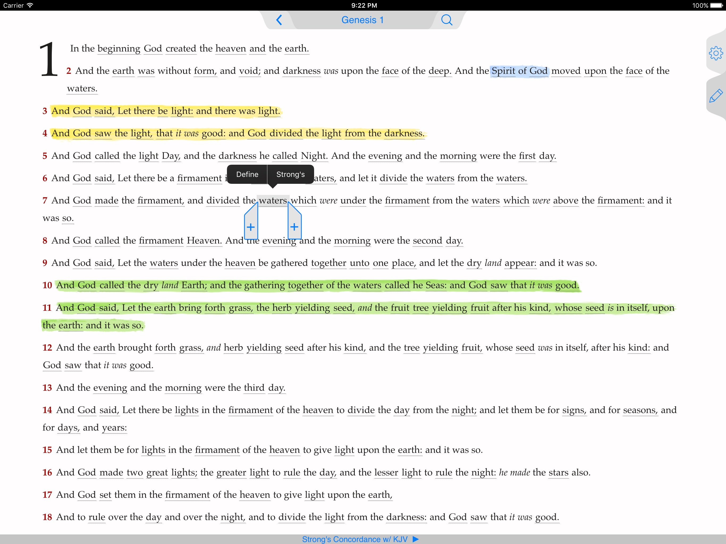Go back using the left chevron
The width and height of the screenshot is (726, 544).
point(279,20)
